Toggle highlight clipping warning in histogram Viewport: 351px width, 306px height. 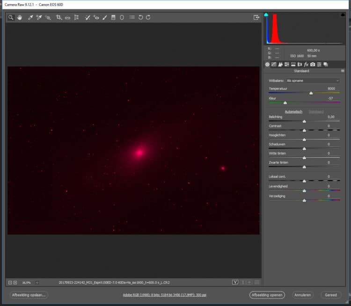tap(343, 15)
